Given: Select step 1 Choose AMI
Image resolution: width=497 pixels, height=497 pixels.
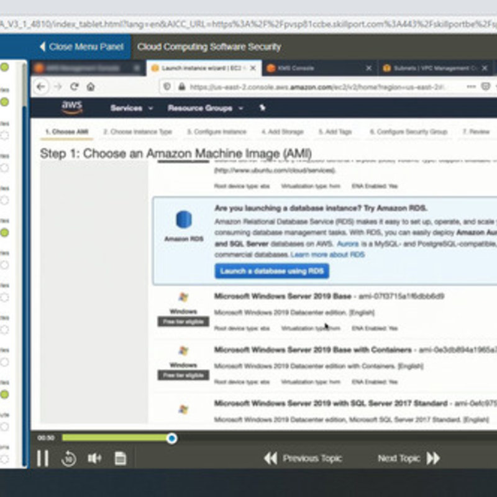Looking at the screenshot, I should point(67,132).
